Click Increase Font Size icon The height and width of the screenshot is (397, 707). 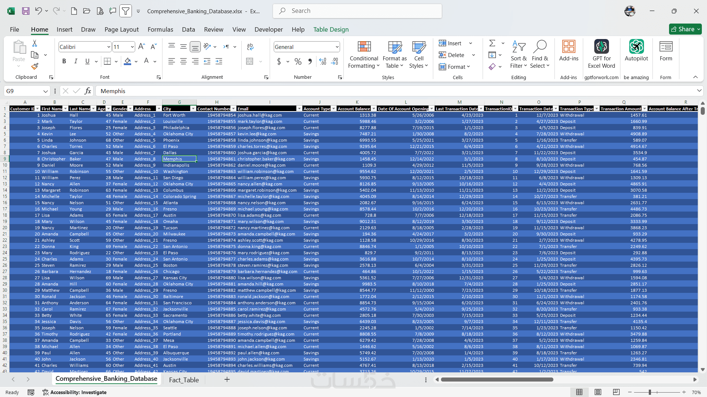141,47
